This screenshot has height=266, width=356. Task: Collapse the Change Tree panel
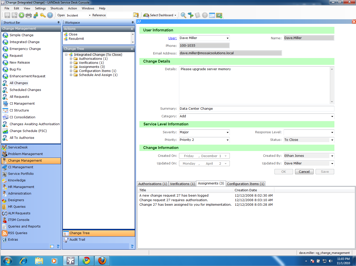[132, 49]
